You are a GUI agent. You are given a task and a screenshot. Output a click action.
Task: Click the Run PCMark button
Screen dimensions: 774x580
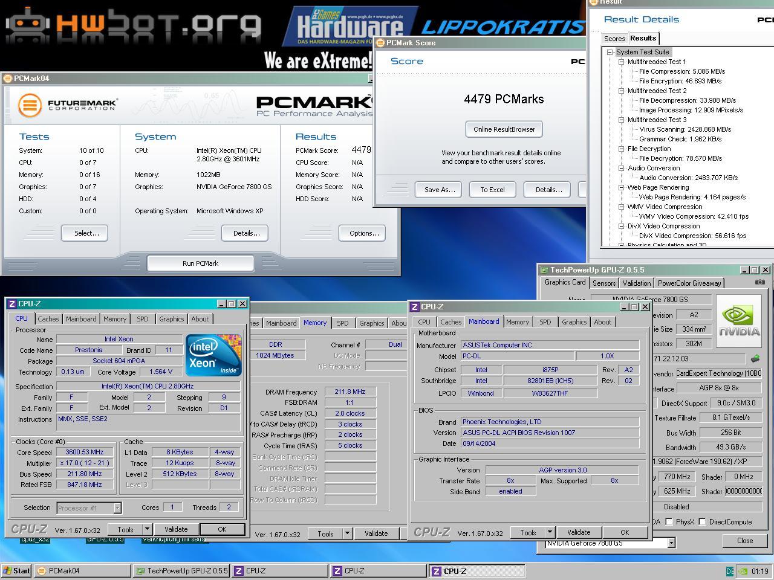coord(200,263)
